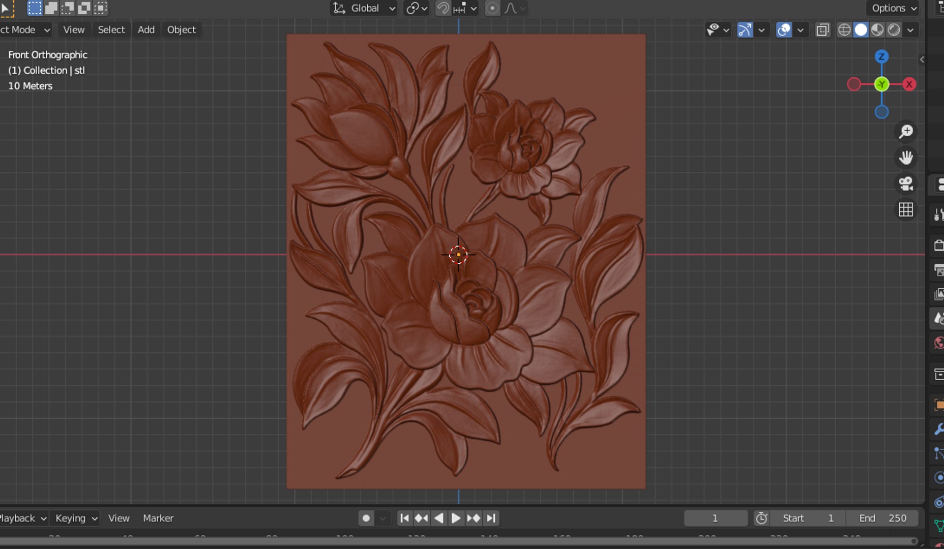Open the viewport View menu

pyautogui.click(x=74, y=30)
